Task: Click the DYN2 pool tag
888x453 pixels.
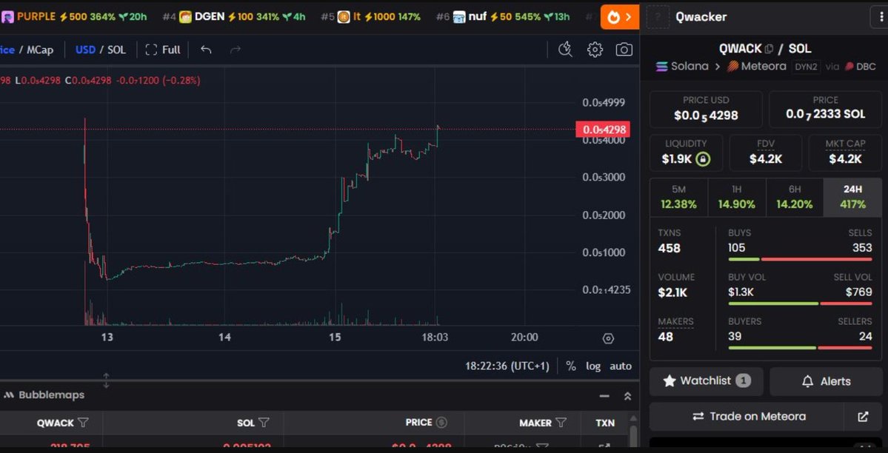Action: 806,67
